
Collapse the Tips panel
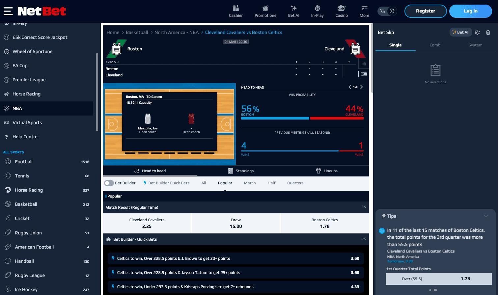(486, 216)
